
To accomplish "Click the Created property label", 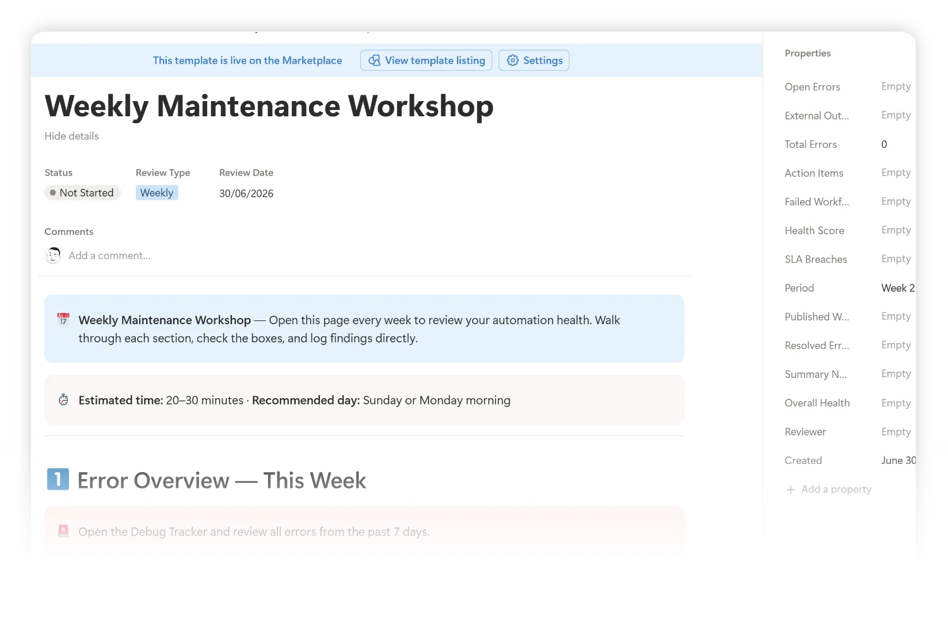I will point(803,461).
